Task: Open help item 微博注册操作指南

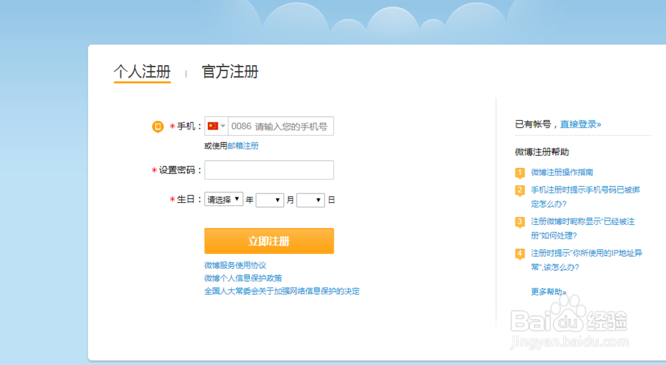Action: tap(562, 172)
